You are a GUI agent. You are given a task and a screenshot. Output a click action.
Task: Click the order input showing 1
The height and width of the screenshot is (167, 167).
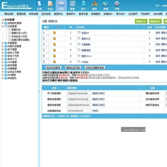[x=46, y=33]
